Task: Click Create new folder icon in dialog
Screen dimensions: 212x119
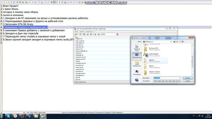Action: pos(180,42)
